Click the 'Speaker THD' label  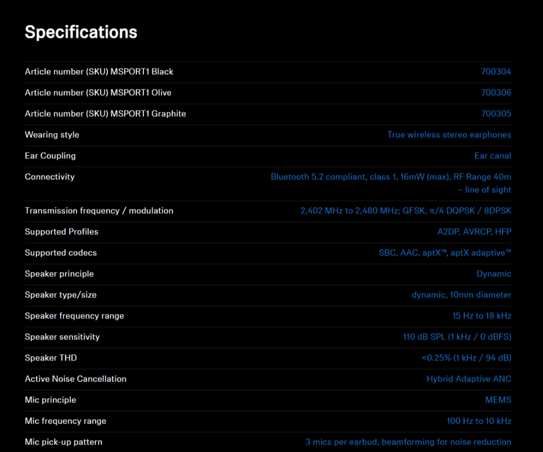coord(51,358)
